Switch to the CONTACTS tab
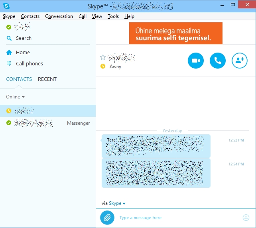Screen dimensions: 256x228 [19, 79]
